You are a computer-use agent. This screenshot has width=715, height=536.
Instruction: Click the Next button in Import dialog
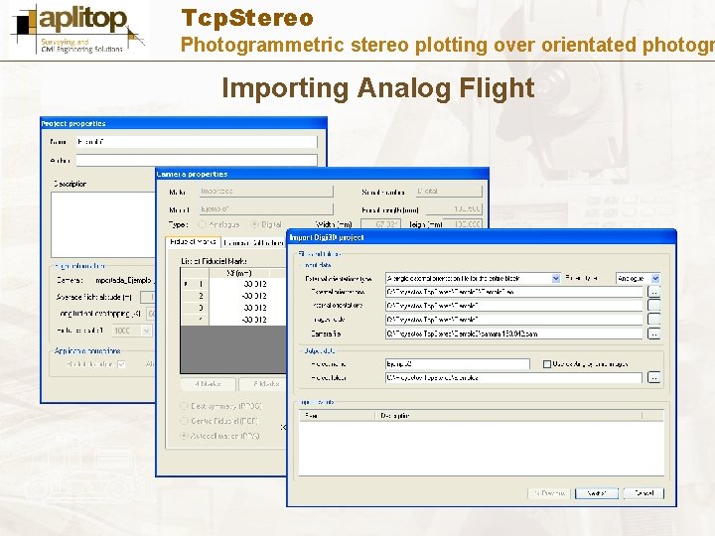[x=597, y=493]
